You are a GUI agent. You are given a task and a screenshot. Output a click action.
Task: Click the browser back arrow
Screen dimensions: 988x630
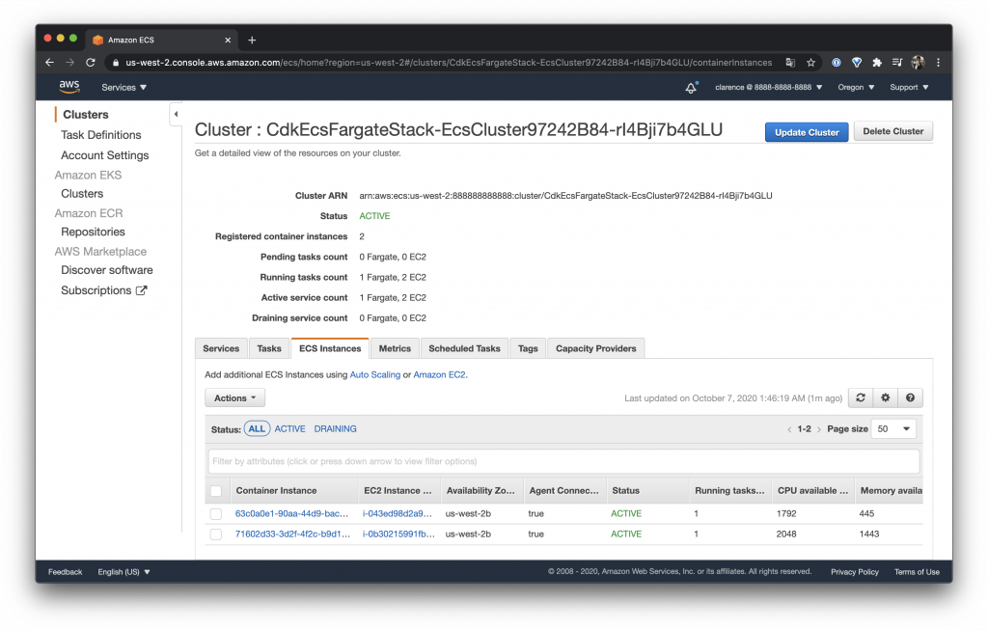pyautogui.click(x=50, y=63)
